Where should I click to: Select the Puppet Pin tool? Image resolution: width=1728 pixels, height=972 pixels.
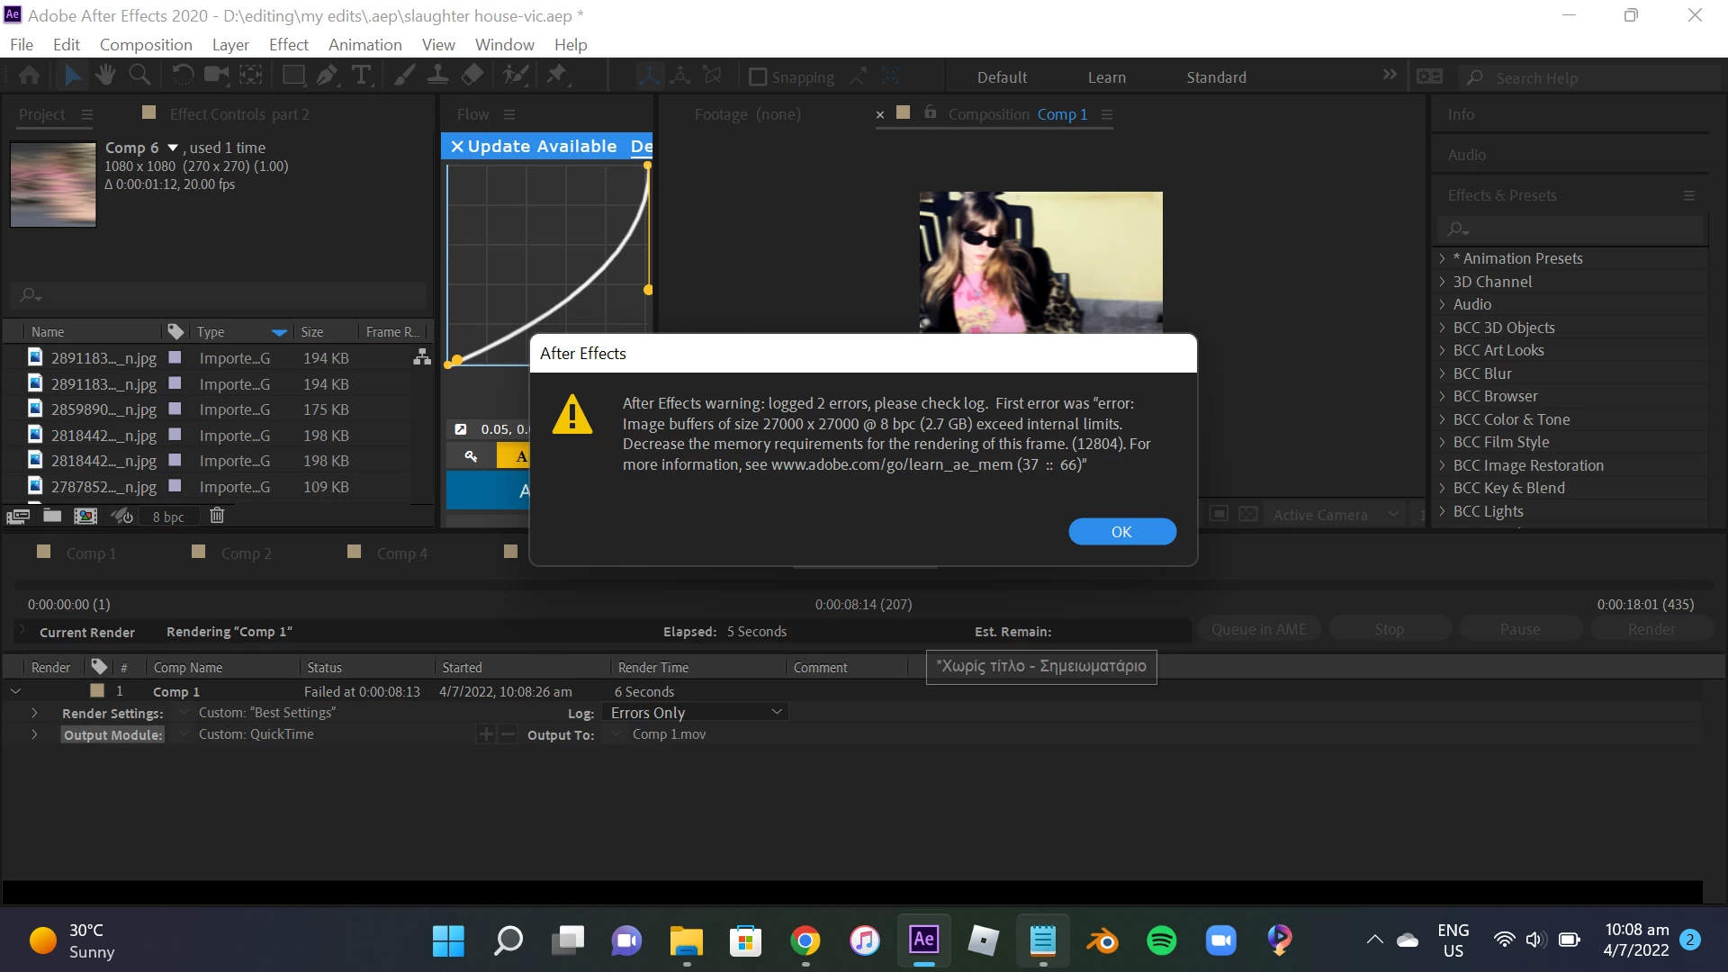[558, 76]
